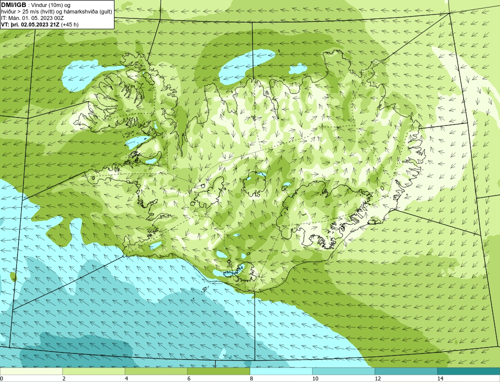Click the DMI/IGB title in legend box
The height and width of the screenshot is (382, 500).
click(x=13, y=5)
